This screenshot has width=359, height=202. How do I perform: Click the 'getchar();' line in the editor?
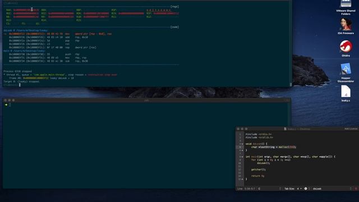[x=258, y=169]
